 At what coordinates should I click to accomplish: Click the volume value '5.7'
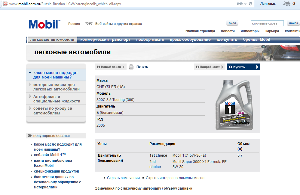(240, 155)
